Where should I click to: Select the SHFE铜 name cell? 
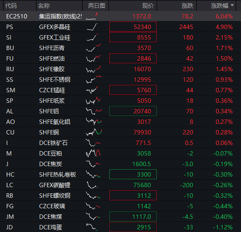click(49, 132)
